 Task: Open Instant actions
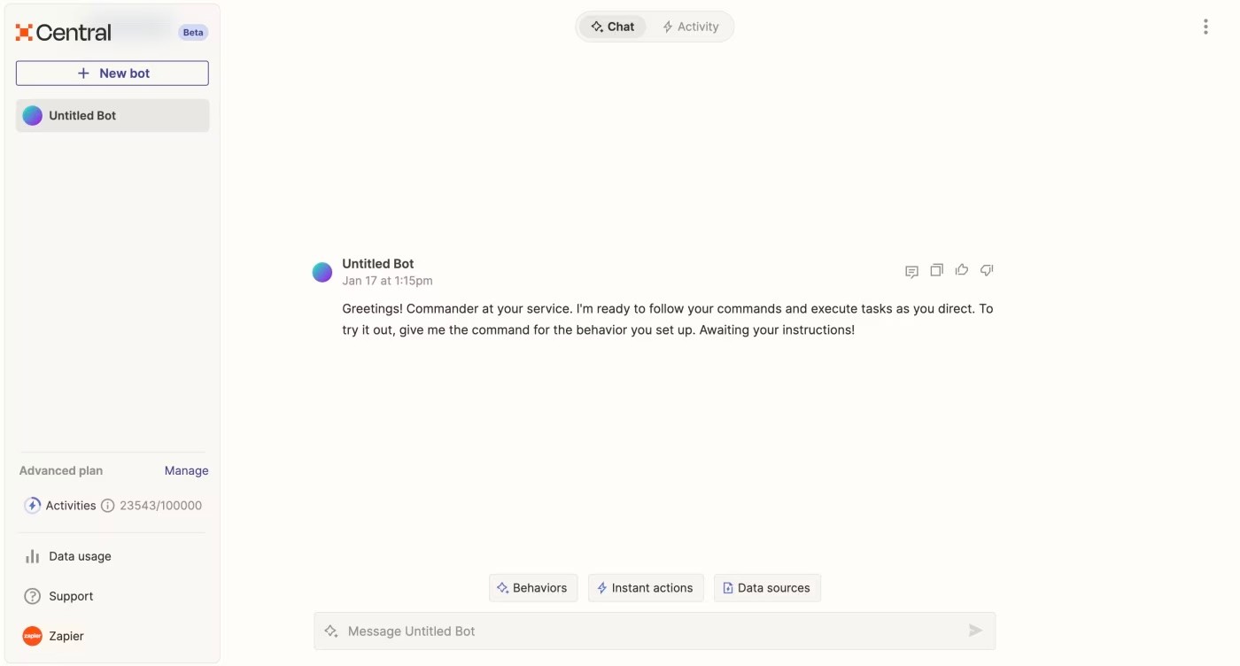click(x=646, y=588)
